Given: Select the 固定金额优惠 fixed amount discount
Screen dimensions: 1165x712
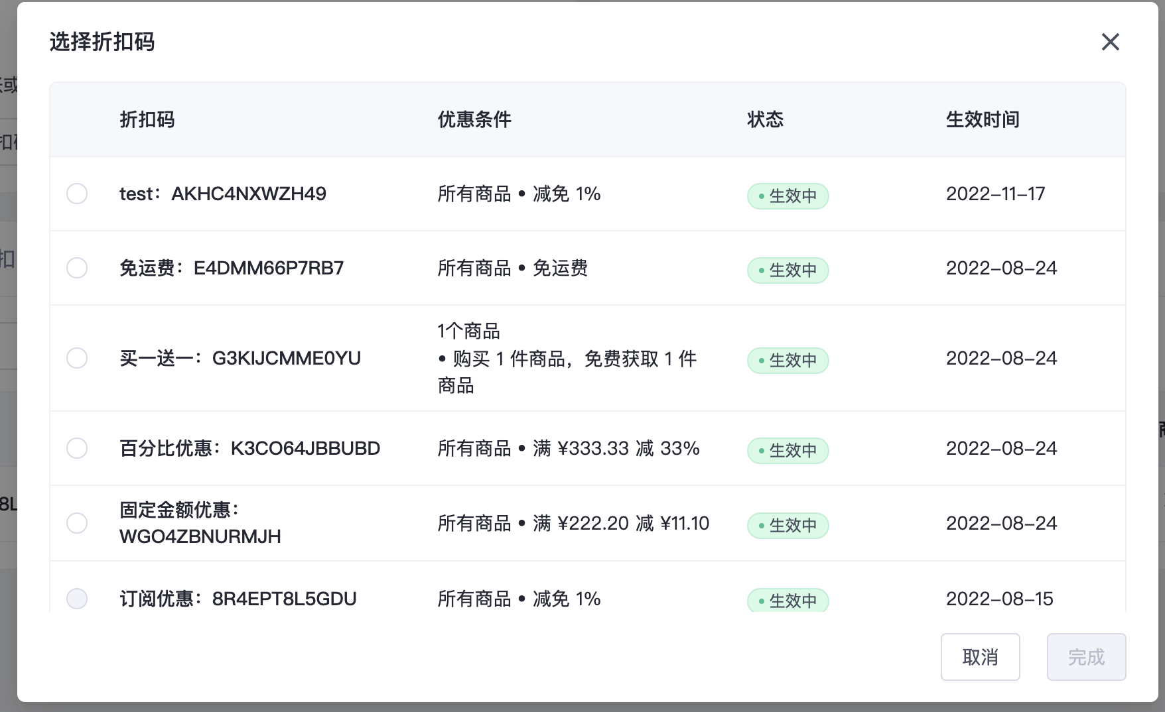Looking at the screenshot, I should pyautogui.click(x=76, y=523).
